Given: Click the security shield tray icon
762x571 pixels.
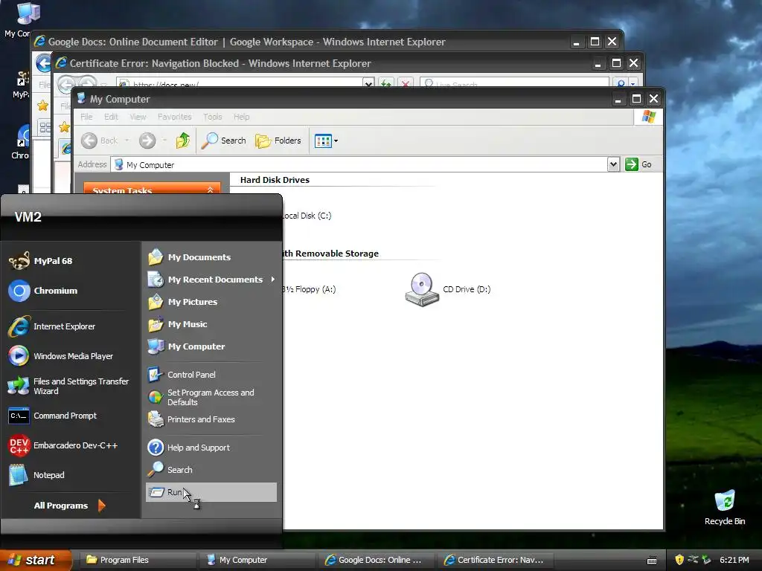Looking at the screenshot, I should 679,560.
